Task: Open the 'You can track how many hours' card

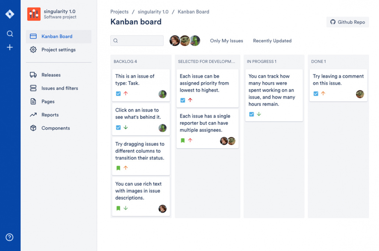Action: (274, 90)
